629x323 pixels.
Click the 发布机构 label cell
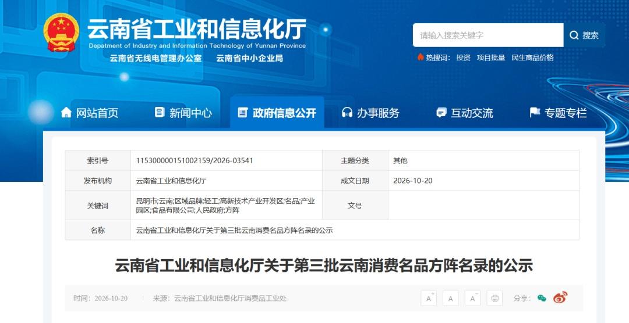[98, 181]
